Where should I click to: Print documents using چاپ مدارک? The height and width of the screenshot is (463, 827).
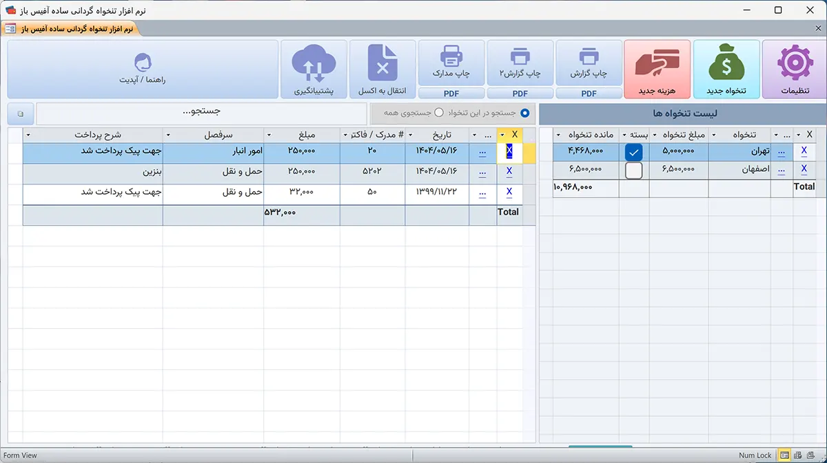[x=451, y=63]
